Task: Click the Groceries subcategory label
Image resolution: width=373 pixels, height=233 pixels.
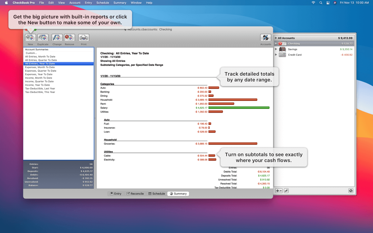Action: point(109,144)
